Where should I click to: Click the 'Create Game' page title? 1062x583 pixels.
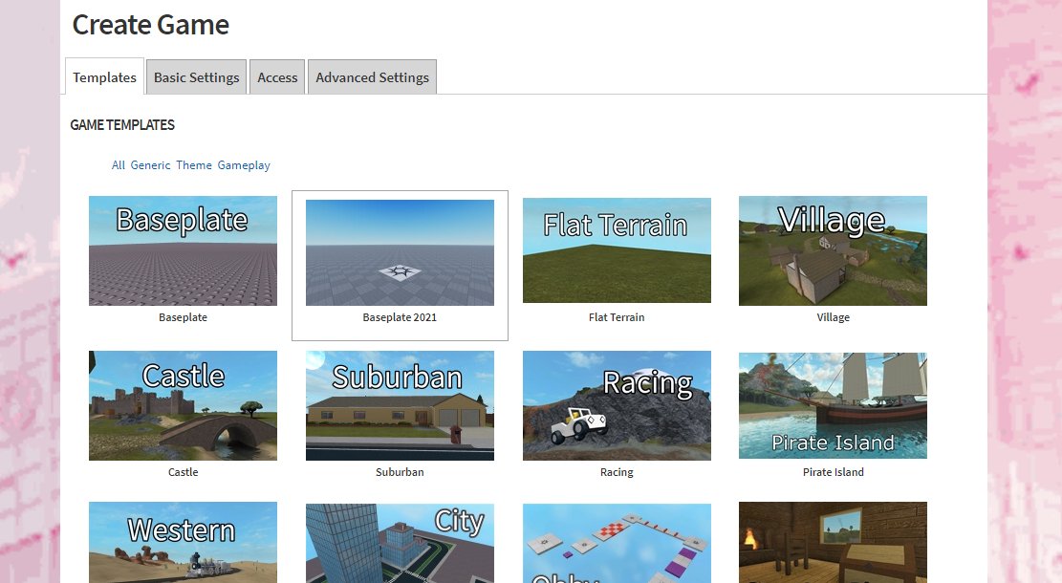point(150,25)
